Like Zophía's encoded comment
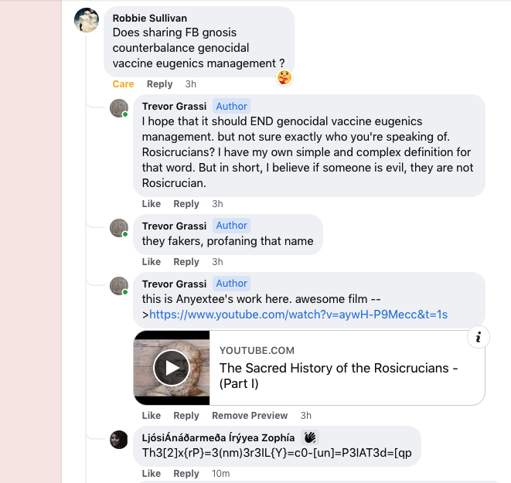Image resolution: width=511 pixels, height=483 pixels. pyautogui.click(x=152, y=473)
